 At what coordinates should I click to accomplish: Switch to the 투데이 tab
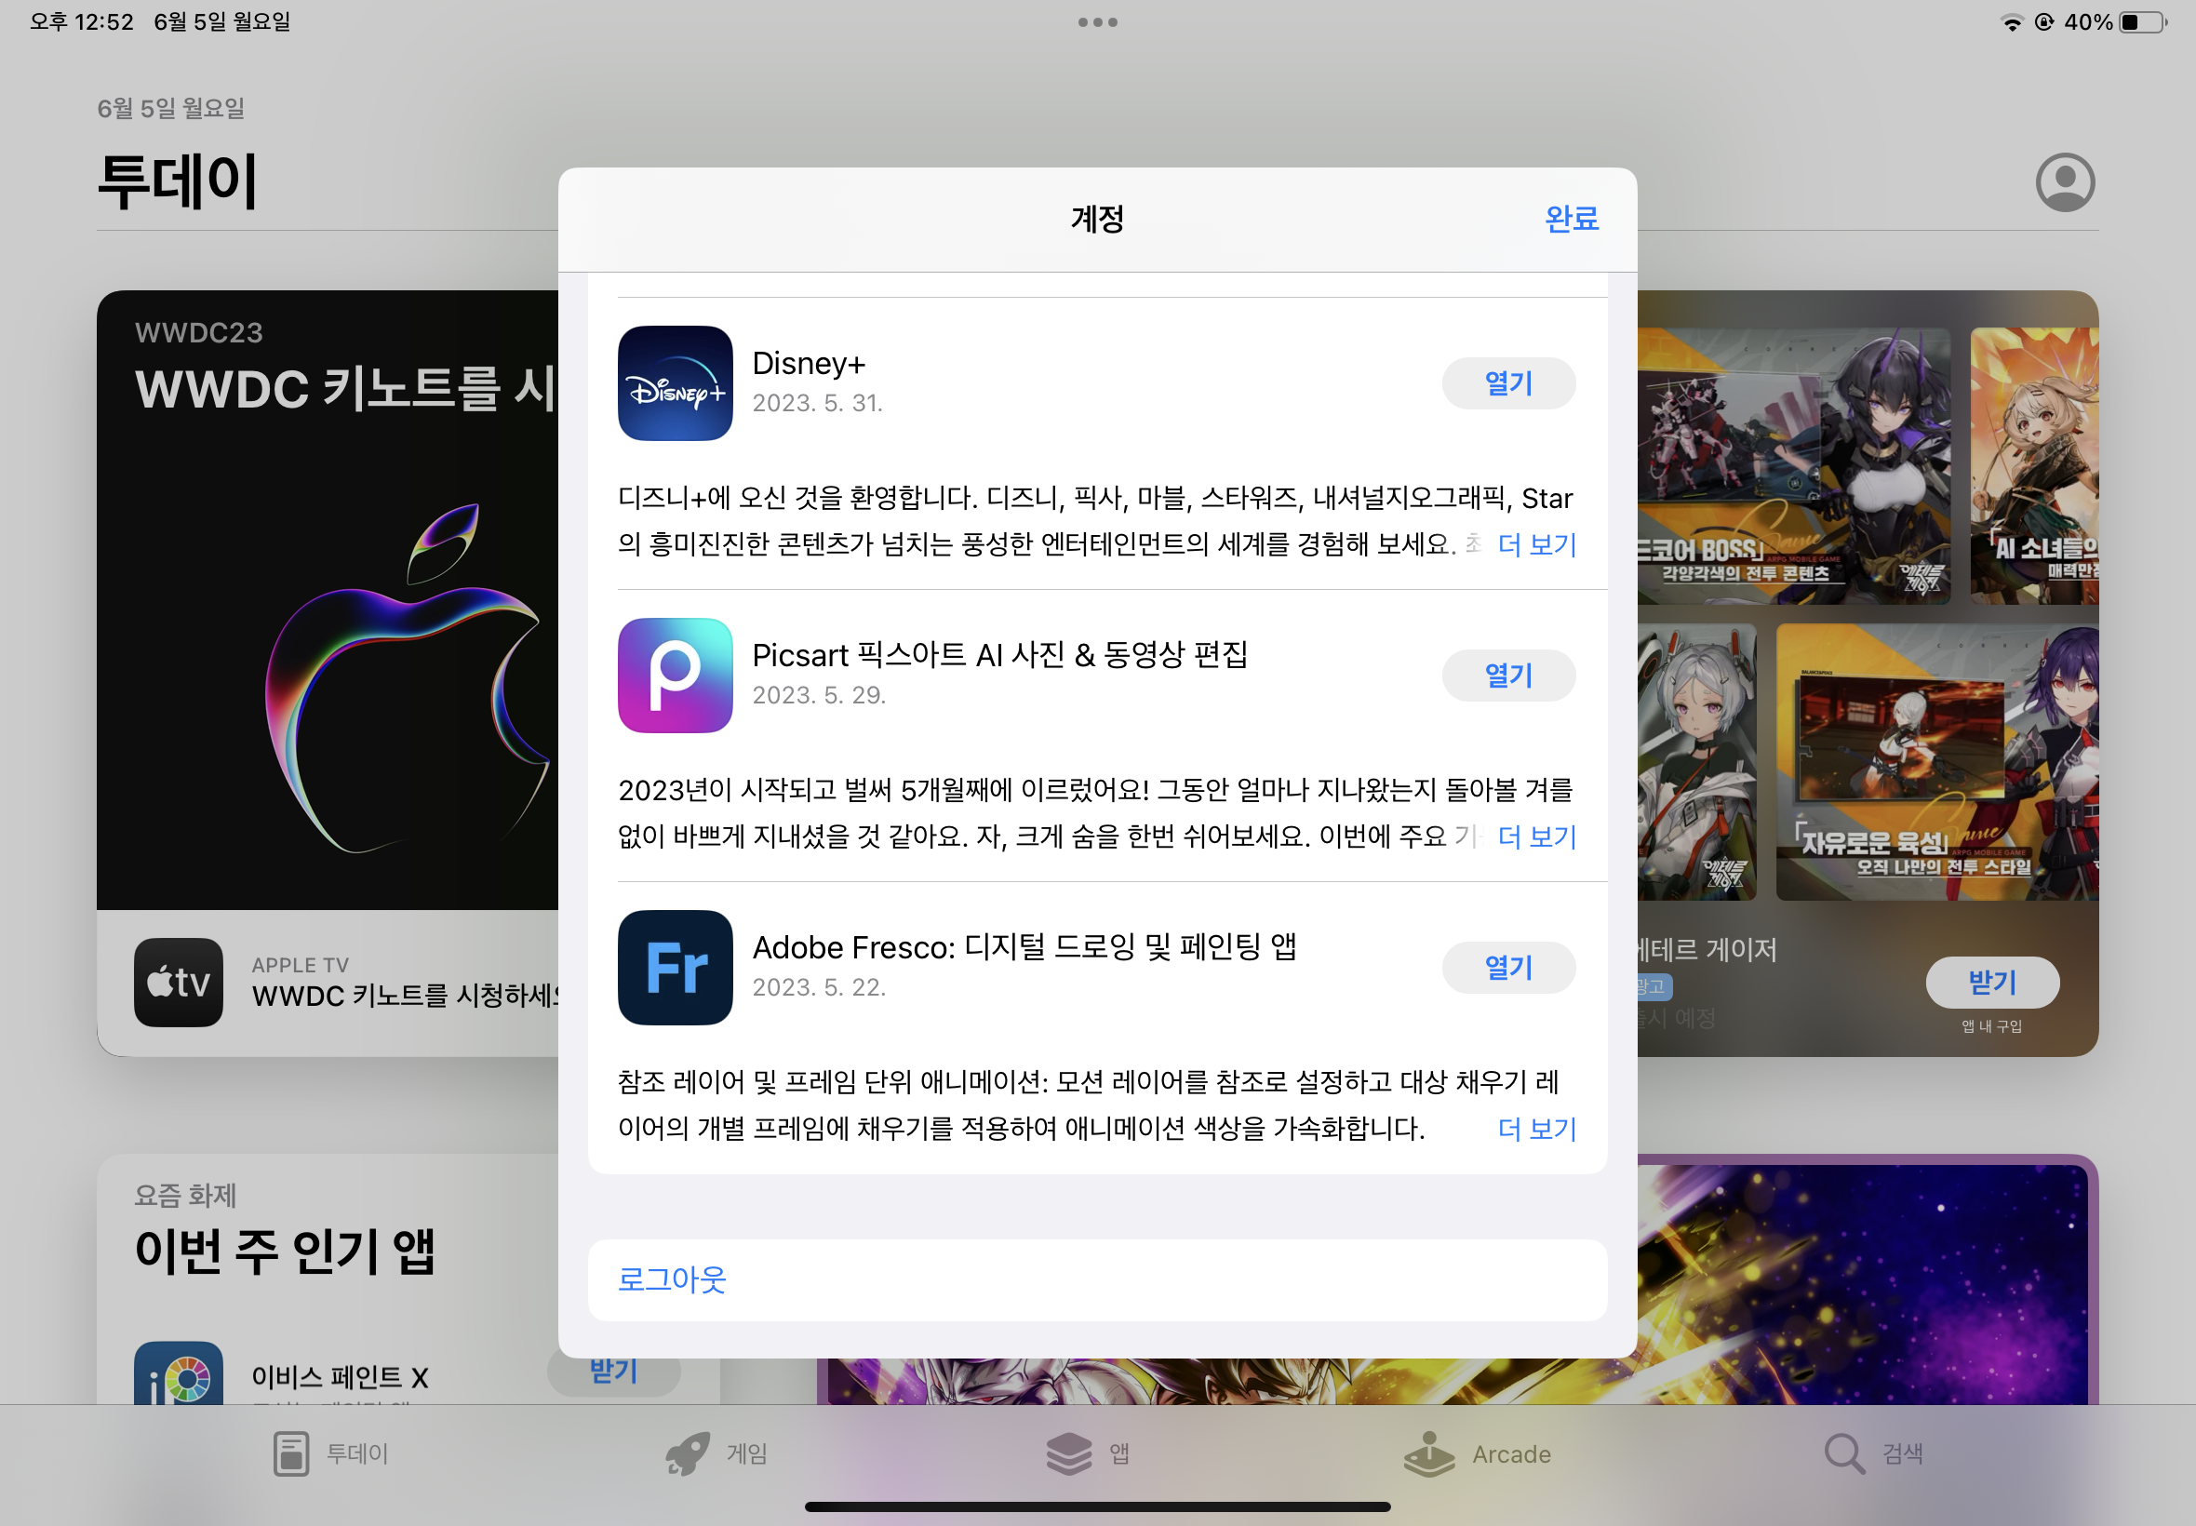(330, 1453)
